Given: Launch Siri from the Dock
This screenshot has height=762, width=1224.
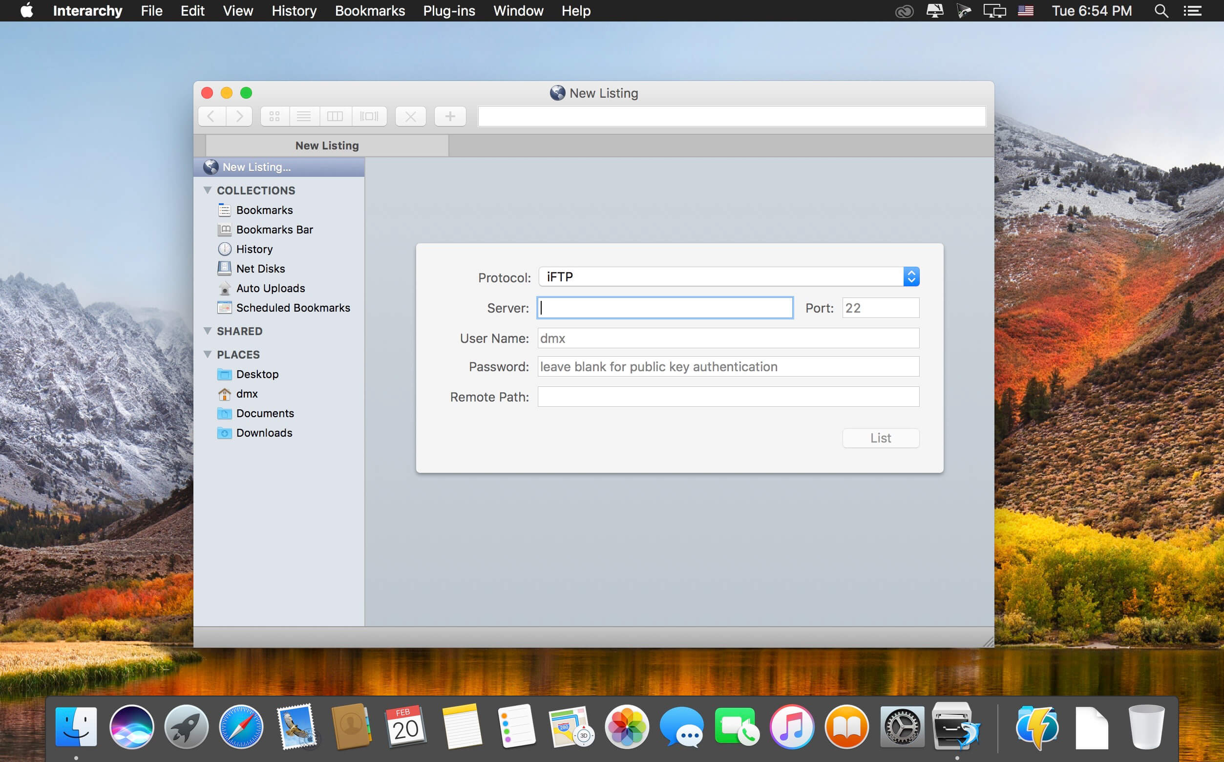Looking at the screenshot, I should (x=131, y=727).
